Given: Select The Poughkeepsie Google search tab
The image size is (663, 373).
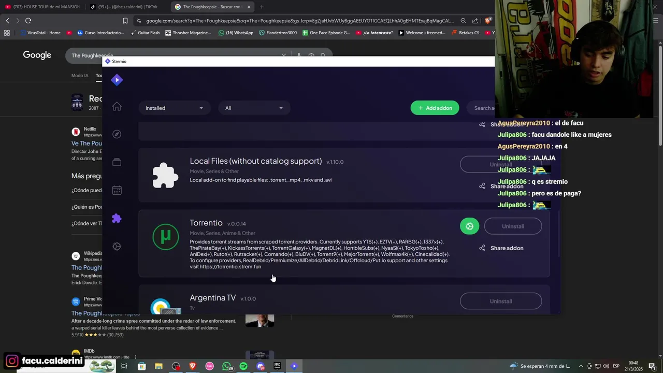Looking at the screenshot, I should point(211,7).
